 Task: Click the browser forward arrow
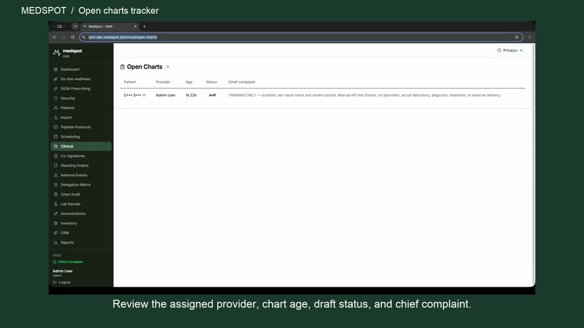[x=63, y=37]
